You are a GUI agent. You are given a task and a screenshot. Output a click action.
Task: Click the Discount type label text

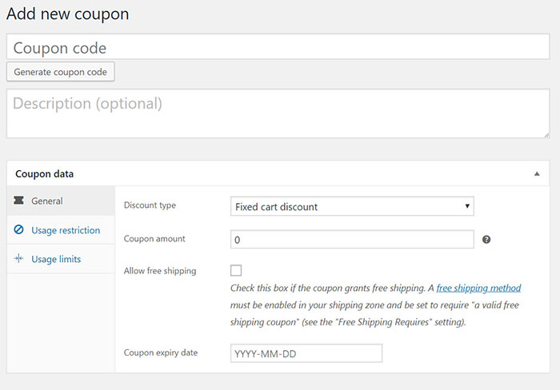[150, 205]
